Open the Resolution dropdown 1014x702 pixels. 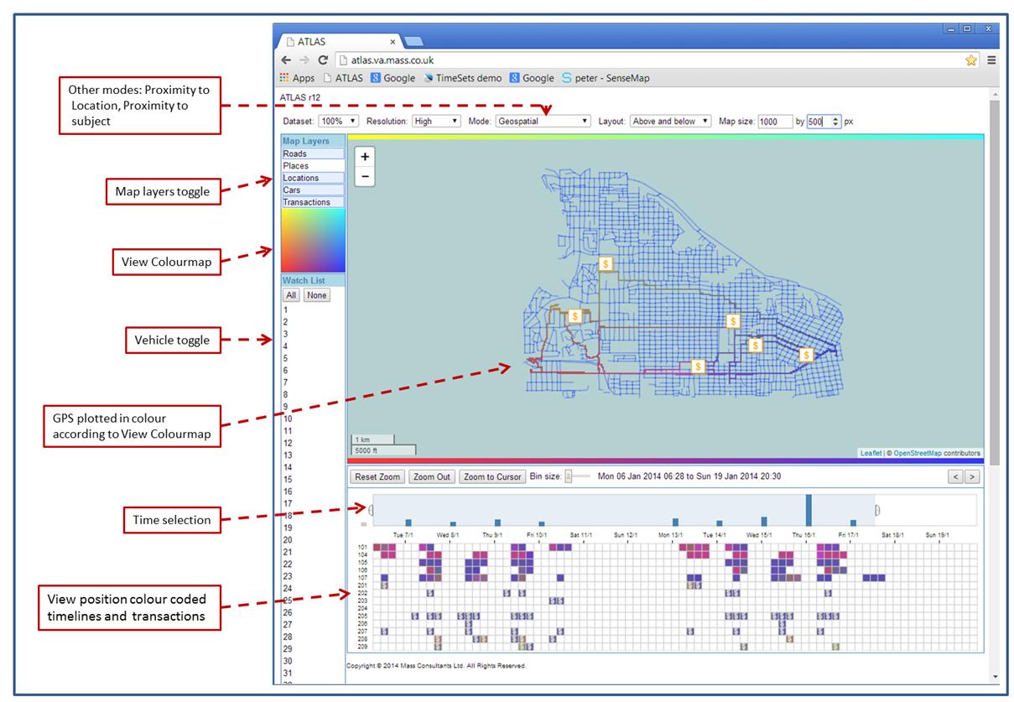point(436,122)
